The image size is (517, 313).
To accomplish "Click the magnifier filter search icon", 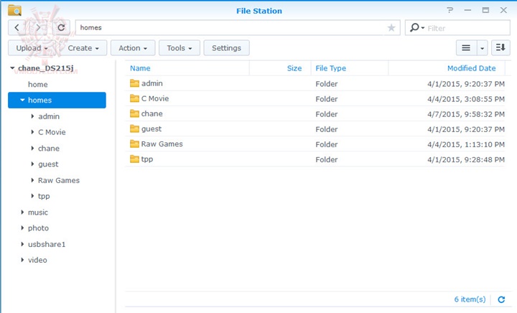I will 415,28.
